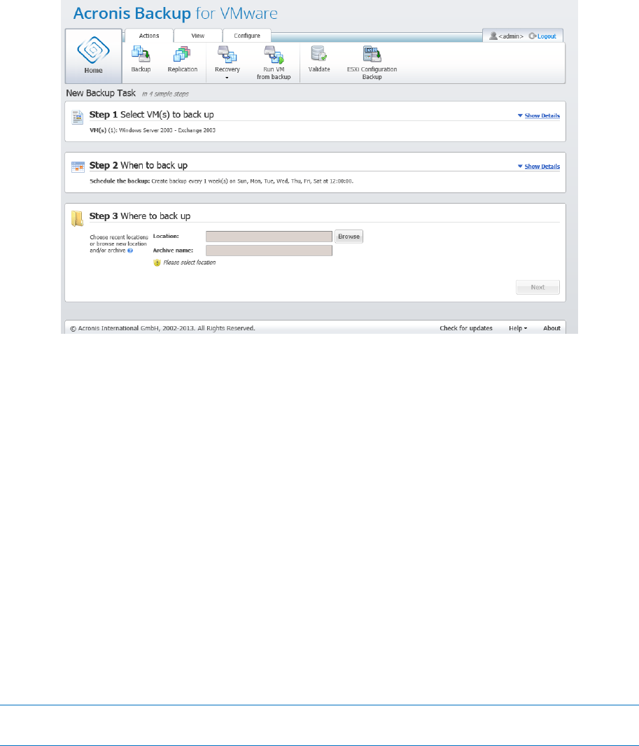Screen dimensions: 639x746
Task: Click the Step 1 document icon
Action: tap(77, 117)
